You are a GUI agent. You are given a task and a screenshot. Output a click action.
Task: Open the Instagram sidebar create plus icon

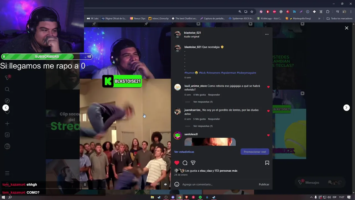click(7, 124)
